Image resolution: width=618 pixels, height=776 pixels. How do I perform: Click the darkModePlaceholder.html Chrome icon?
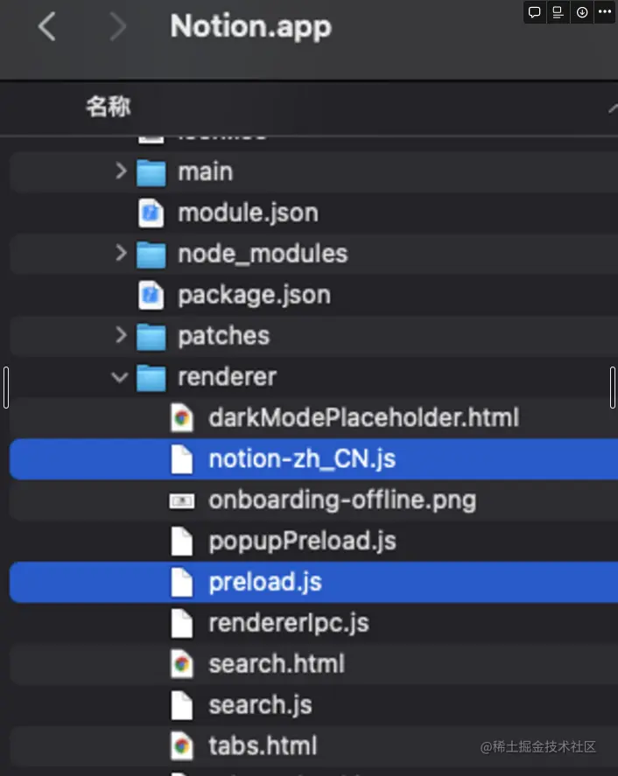(182, 418)
